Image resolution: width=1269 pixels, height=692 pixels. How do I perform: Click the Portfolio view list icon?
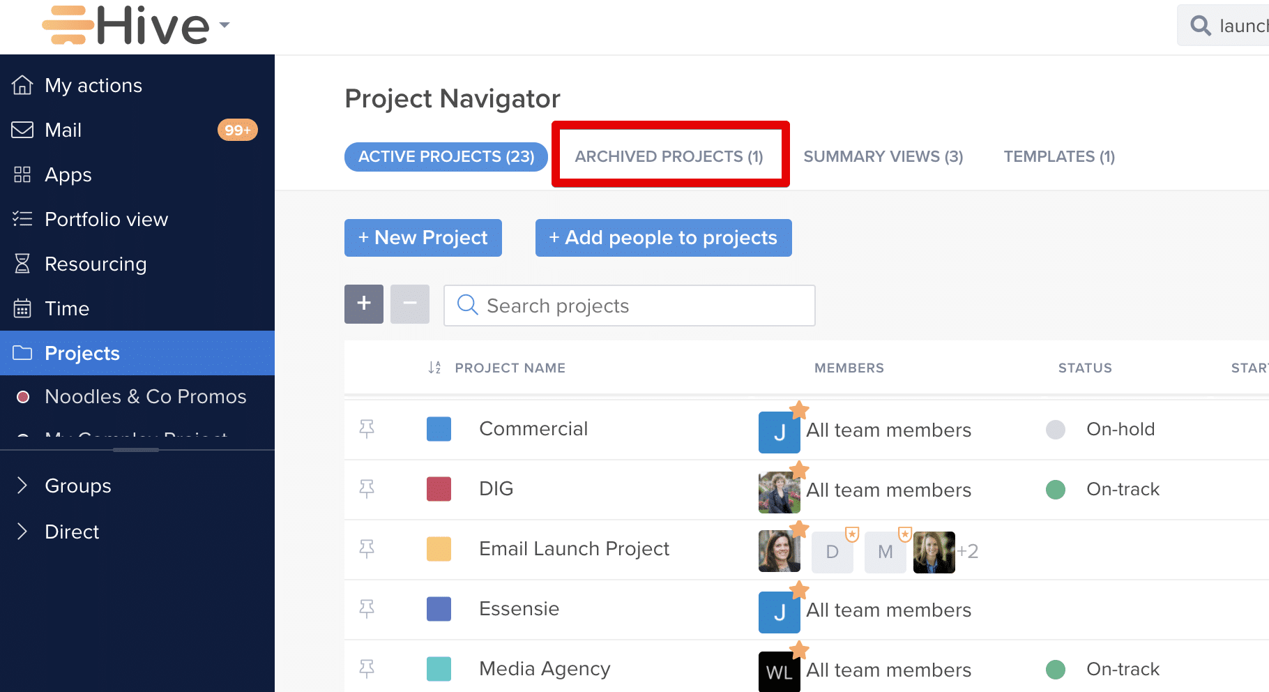[22, 219]
